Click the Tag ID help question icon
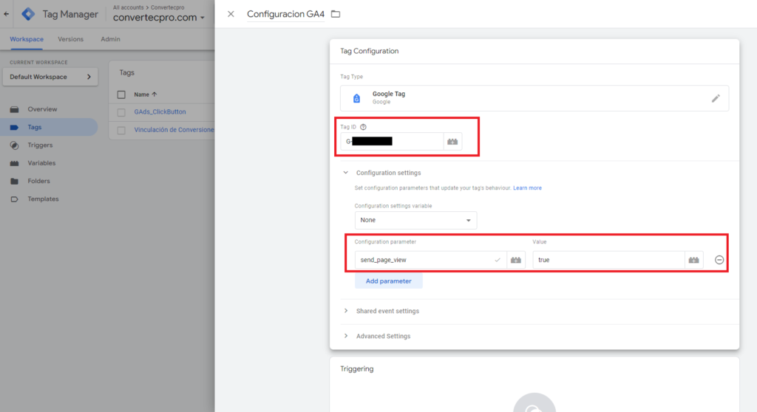The height and width of the screenshot is (412, 757). point(363,127)
